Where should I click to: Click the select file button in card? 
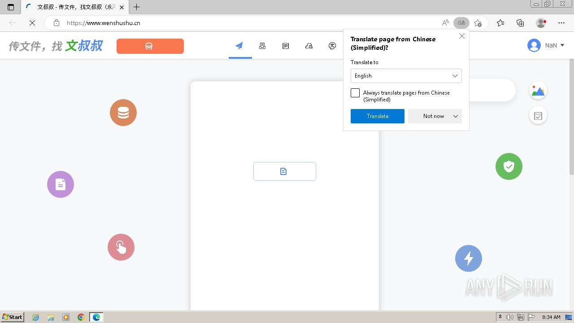tap(285, 171)
